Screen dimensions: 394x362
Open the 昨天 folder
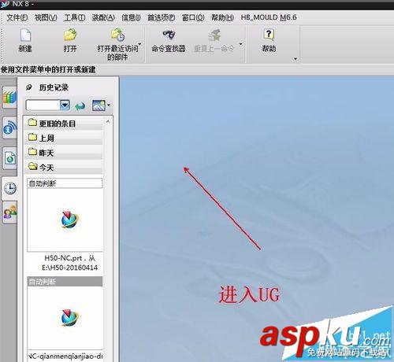64,153
